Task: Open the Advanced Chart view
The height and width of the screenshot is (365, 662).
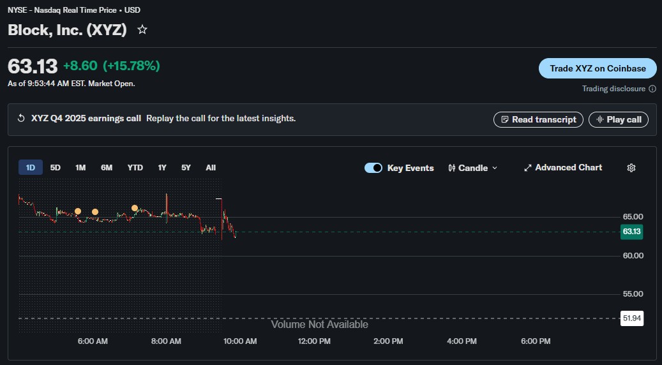Action: point(562,168)
